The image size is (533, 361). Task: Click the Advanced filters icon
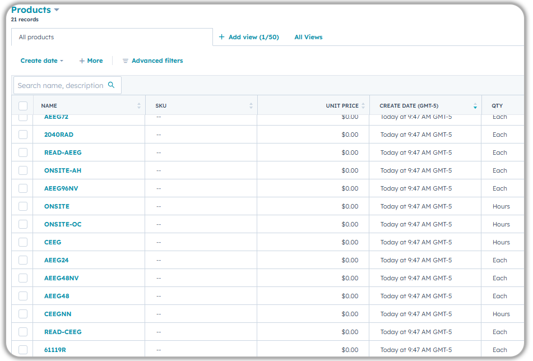(126, 61)
